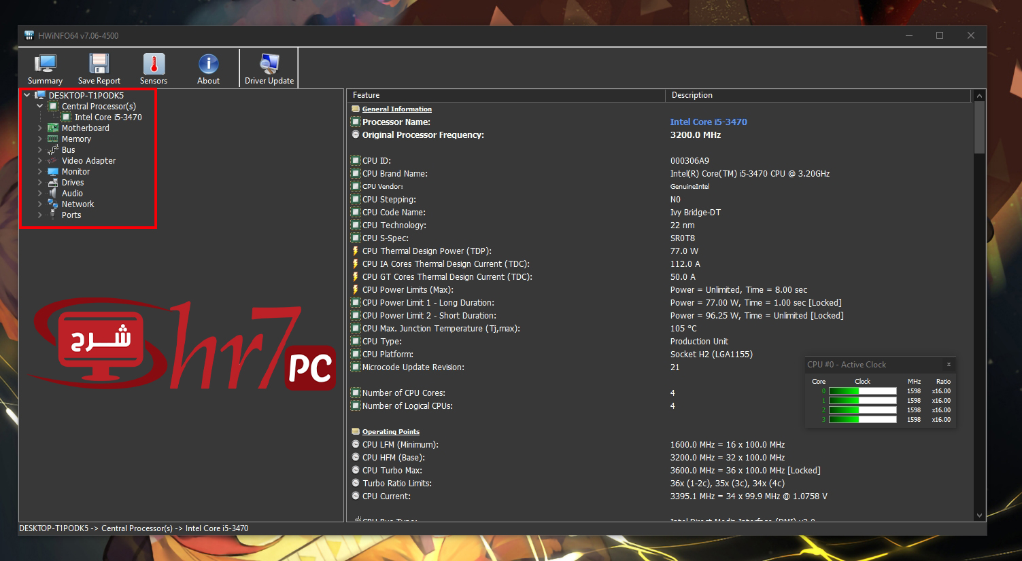Viewport: 1022px width, 561px height.
Task: Select the Audio tree entry
Action: click(x=72, y=193)
